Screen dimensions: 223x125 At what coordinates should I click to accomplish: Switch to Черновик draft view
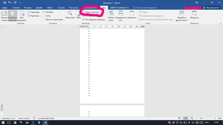click(33, 16)
